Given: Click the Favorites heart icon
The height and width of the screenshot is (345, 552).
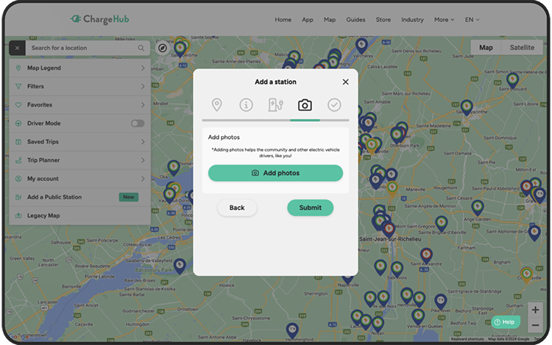Looking at the screenshot, I should 18,104.
